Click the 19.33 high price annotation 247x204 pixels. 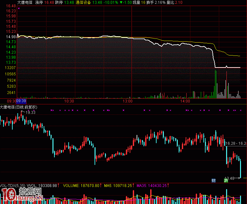(30, 112)
